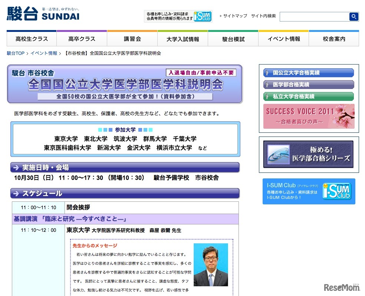
Task: Open the blue I-SUM Club sidebar banner
Action: 309,191
